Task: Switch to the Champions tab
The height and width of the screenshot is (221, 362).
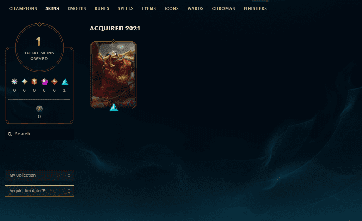Action: (x=23, y=8)
